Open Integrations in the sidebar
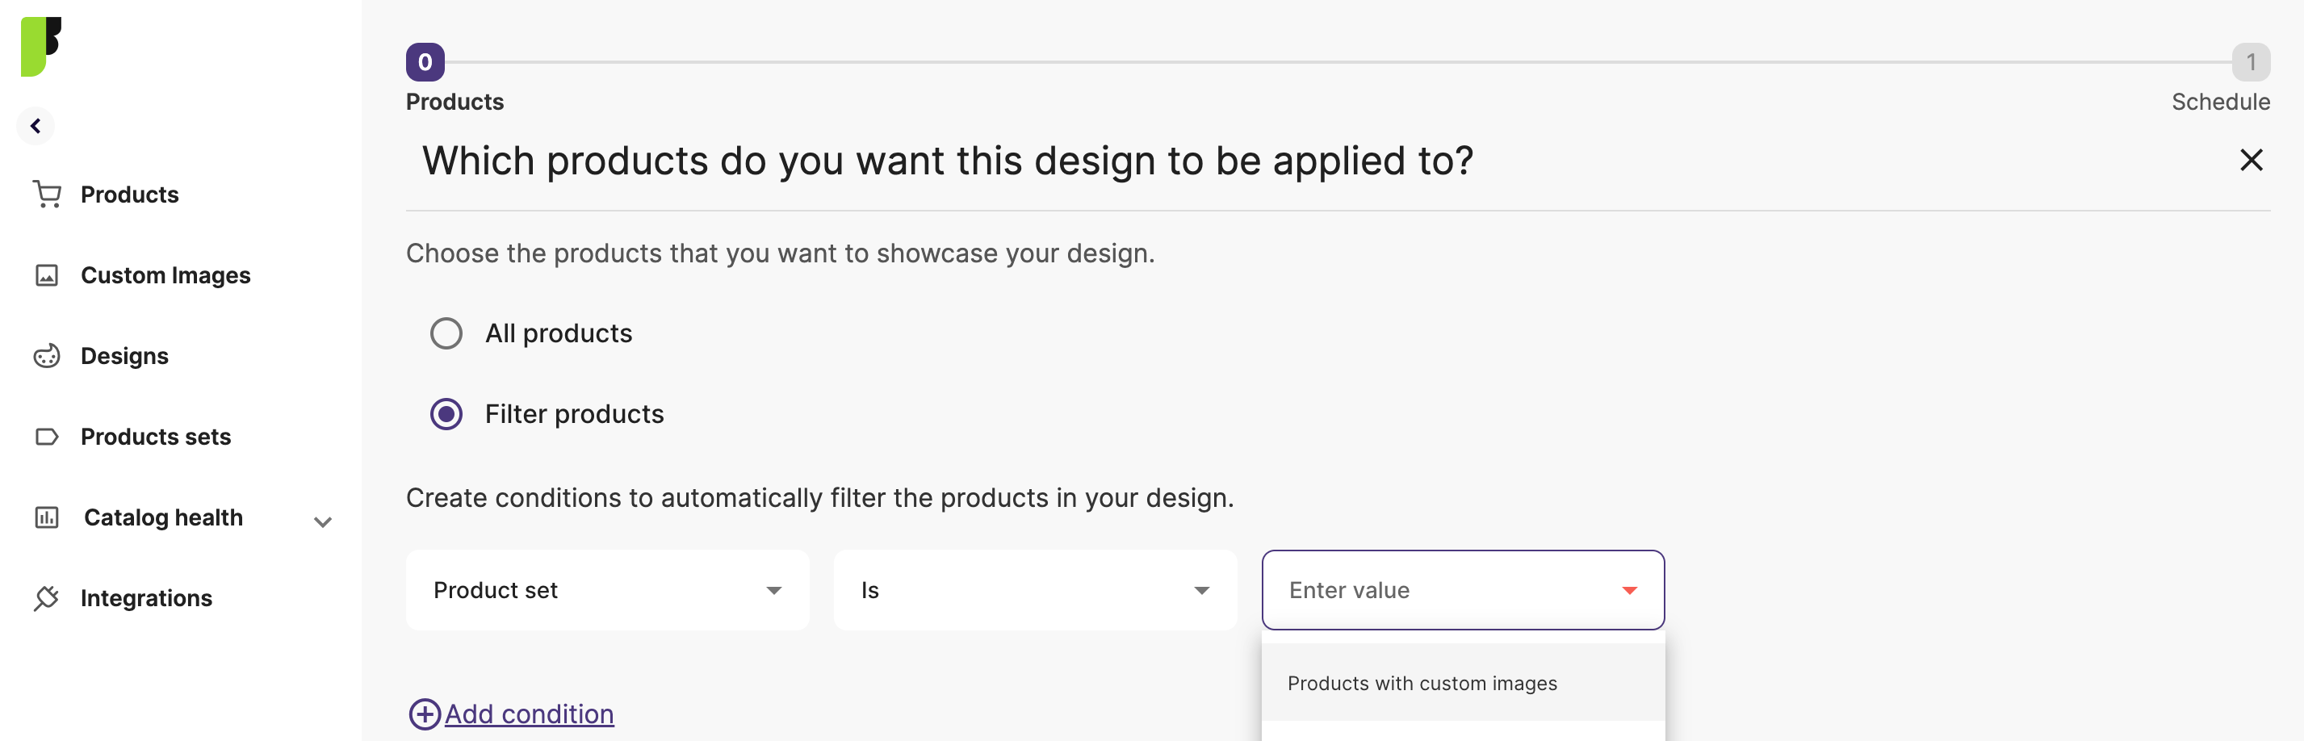 tap(147, 598)
